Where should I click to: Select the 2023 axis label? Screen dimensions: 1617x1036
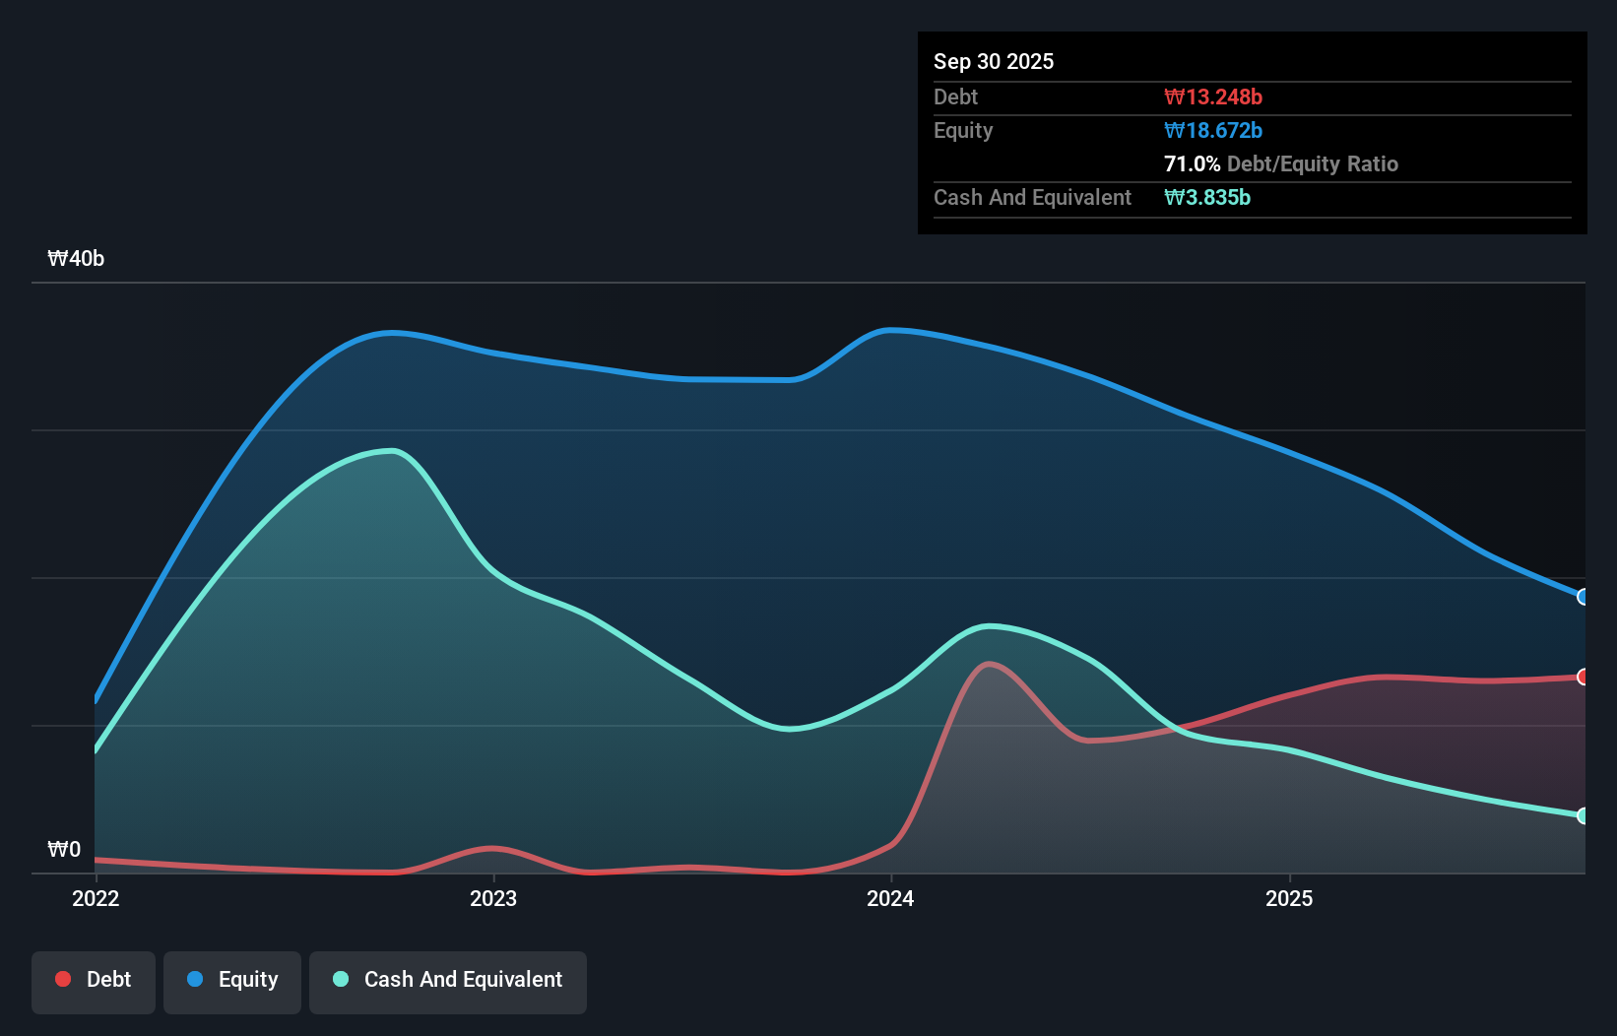click(495, 898)
